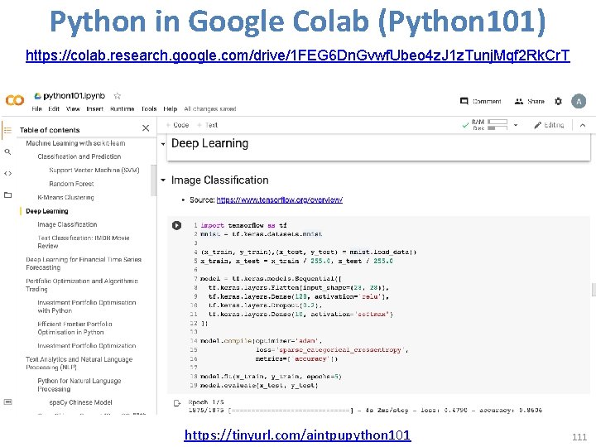Go to Python for Natural Language Processing

click(x=79, y=385)
